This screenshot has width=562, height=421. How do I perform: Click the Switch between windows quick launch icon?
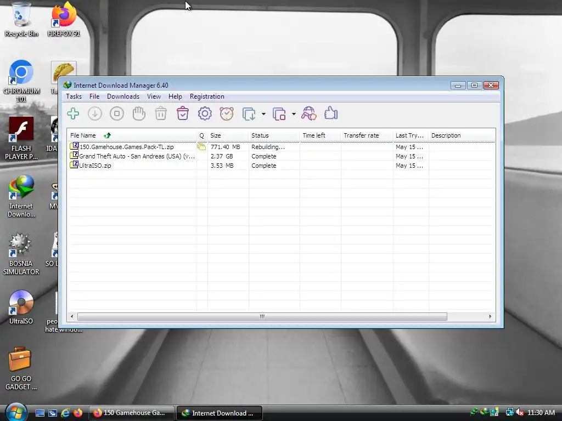[53, 413]
